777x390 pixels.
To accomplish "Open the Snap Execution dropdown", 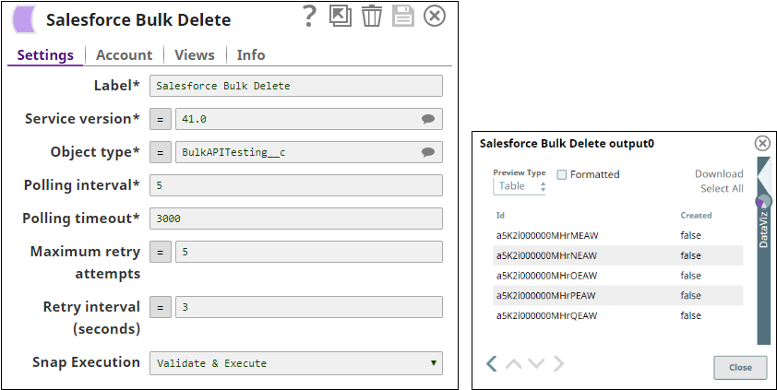I will point(296,363).
